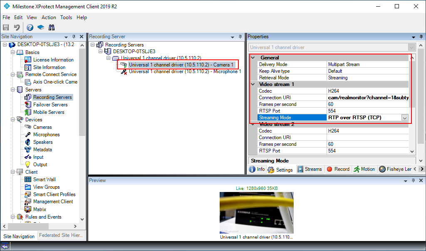
Task: Click the camera live preview thumbnail
Action: (x=256, y=213)
